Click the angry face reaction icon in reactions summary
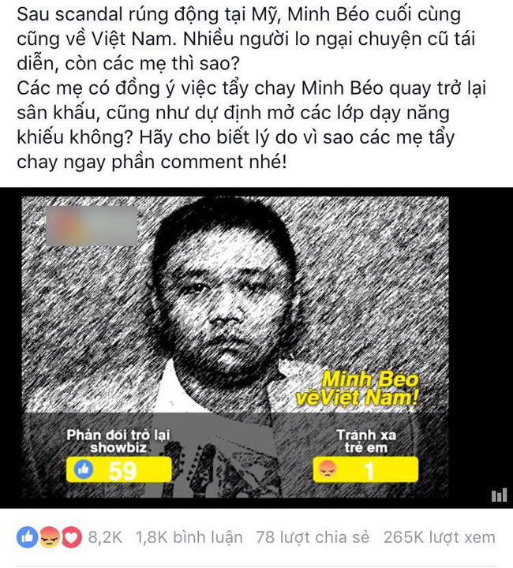The height and width of the screenshot is (568, 513). (50, 537)
